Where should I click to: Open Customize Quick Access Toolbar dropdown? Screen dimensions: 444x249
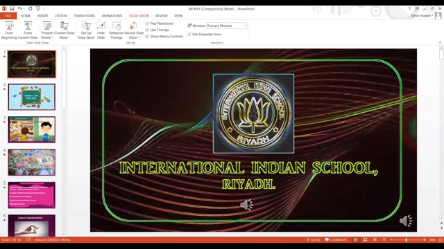click(x=44, y=9)
